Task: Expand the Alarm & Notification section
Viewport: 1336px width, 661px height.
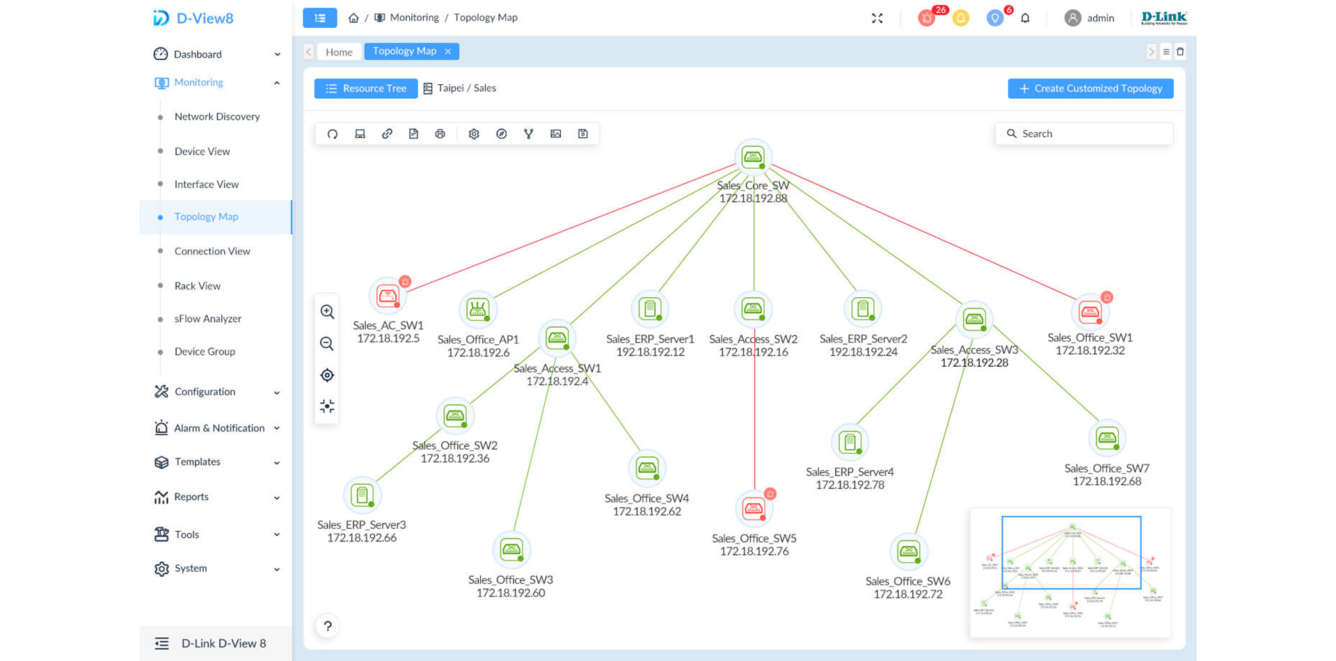Action: [x=216, y=428]
